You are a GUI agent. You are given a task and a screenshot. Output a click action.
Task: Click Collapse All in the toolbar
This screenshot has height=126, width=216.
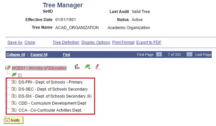click(15, 54)
